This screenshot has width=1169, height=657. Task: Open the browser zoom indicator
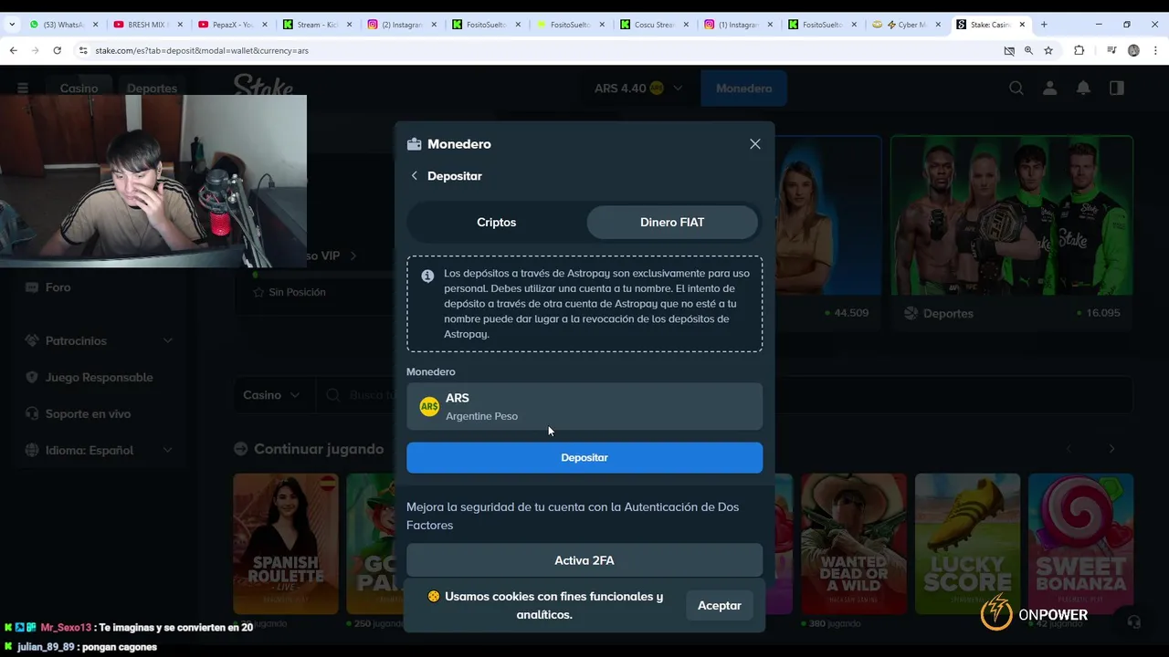click(1028, 50)
